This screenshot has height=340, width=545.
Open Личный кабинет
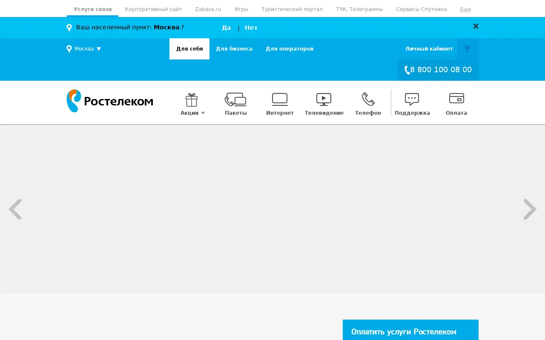429,49
